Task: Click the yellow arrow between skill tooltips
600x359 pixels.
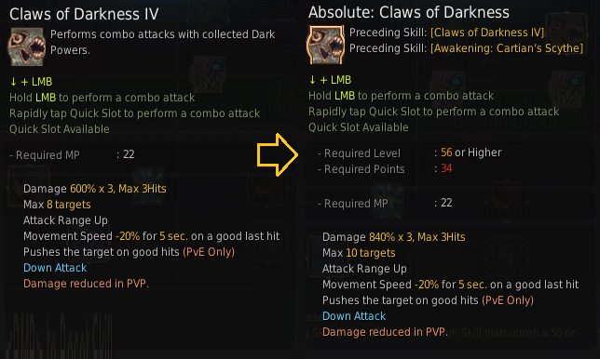Action: pyautogui.click(x=278, y=154)
